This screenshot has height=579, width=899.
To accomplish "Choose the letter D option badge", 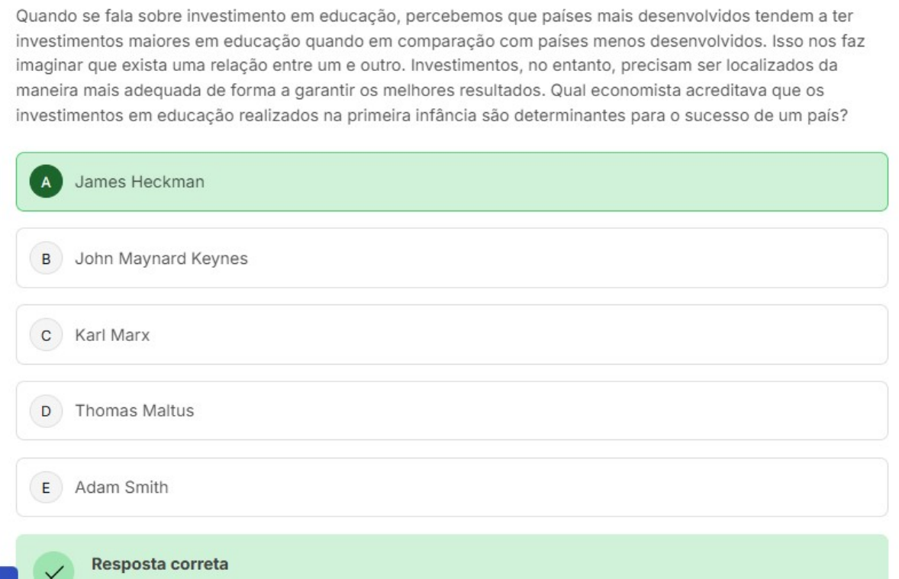I will [x=46, y=411].
